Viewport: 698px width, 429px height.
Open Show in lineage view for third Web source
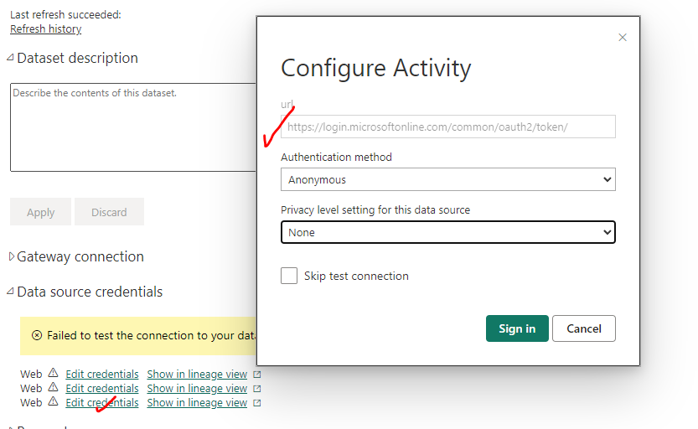[197, 403]
